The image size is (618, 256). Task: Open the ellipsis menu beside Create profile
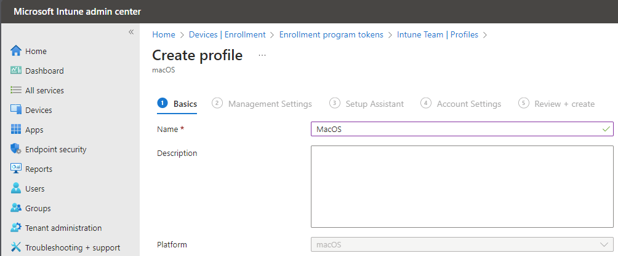click(x=262, y=55)
